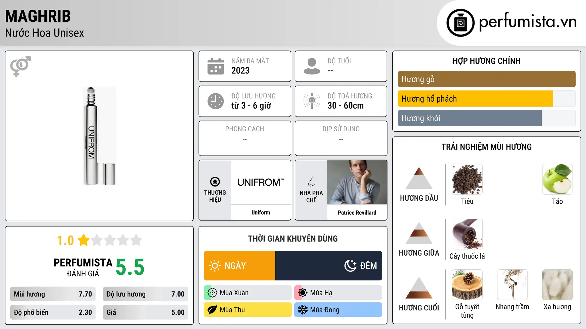Viewport: 586px width, 329px height.
Task: Click the ĐÊM label on the dark bar
Action: (369, 266)
